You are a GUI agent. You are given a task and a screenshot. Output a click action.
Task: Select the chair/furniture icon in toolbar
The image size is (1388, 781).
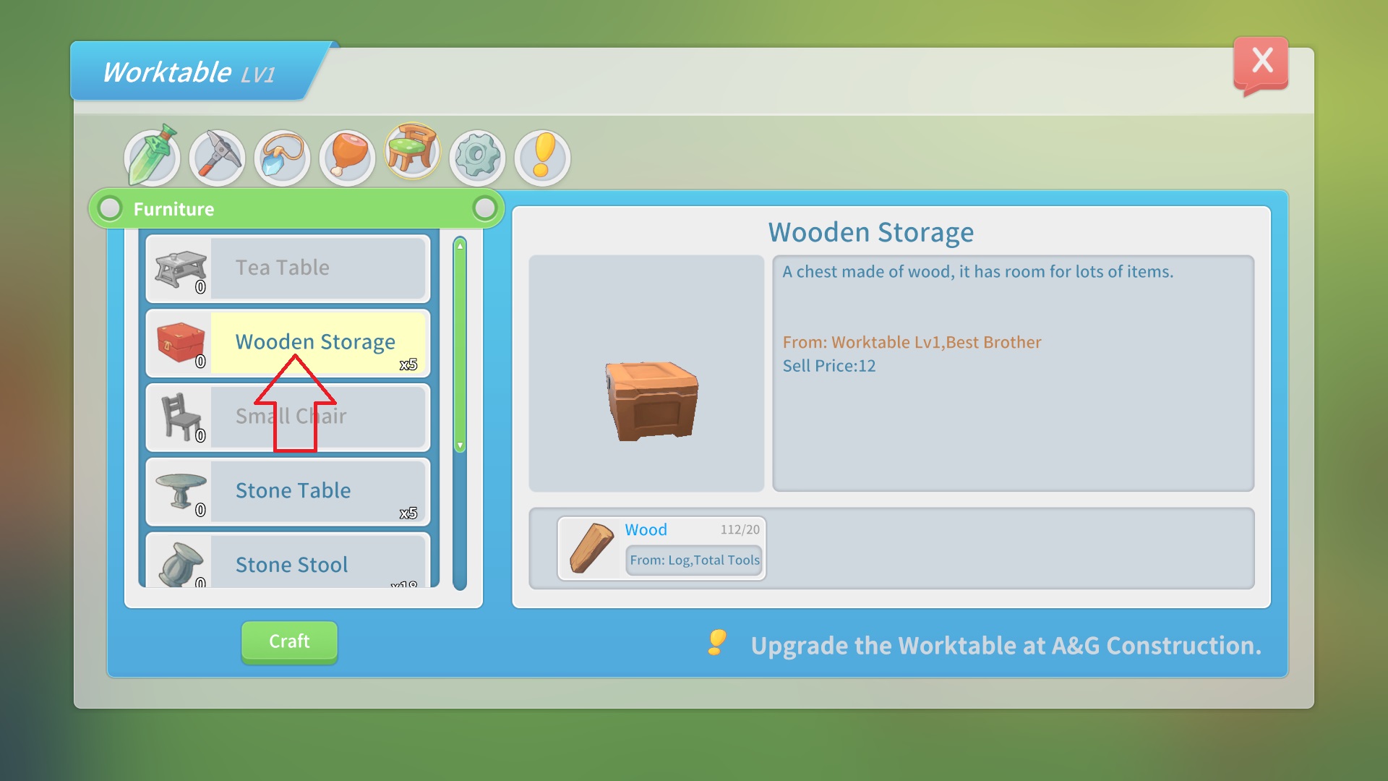coord(414,155)
